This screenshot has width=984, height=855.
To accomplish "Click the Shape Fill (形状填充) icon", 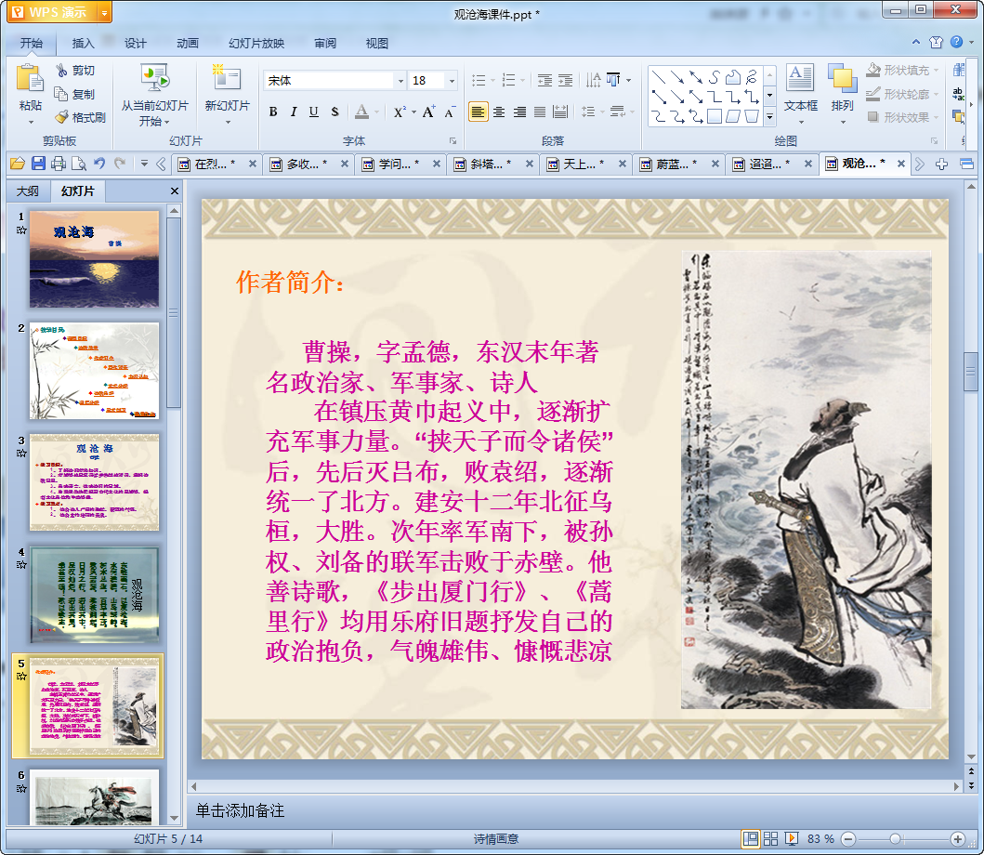I will point(872,70).
